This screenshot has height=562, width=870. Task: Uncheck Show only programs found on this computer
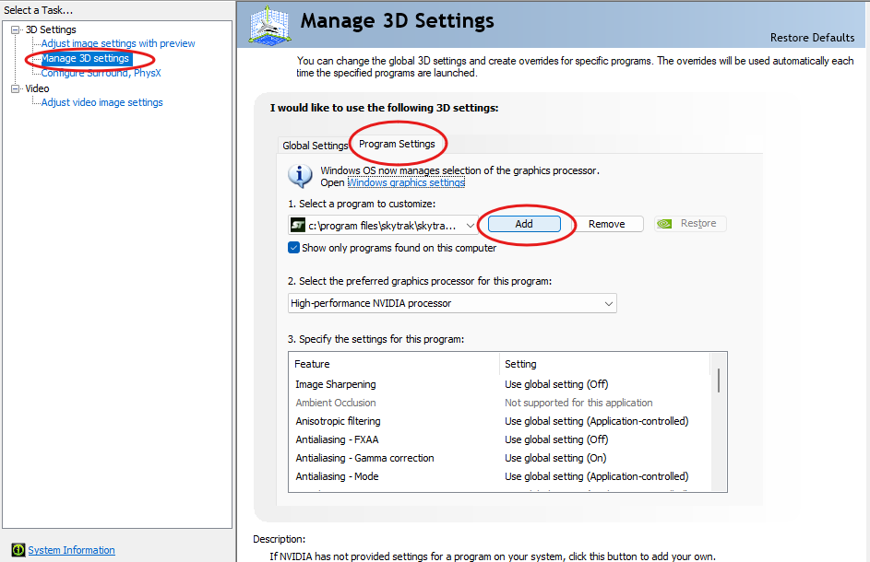[294, 248]
